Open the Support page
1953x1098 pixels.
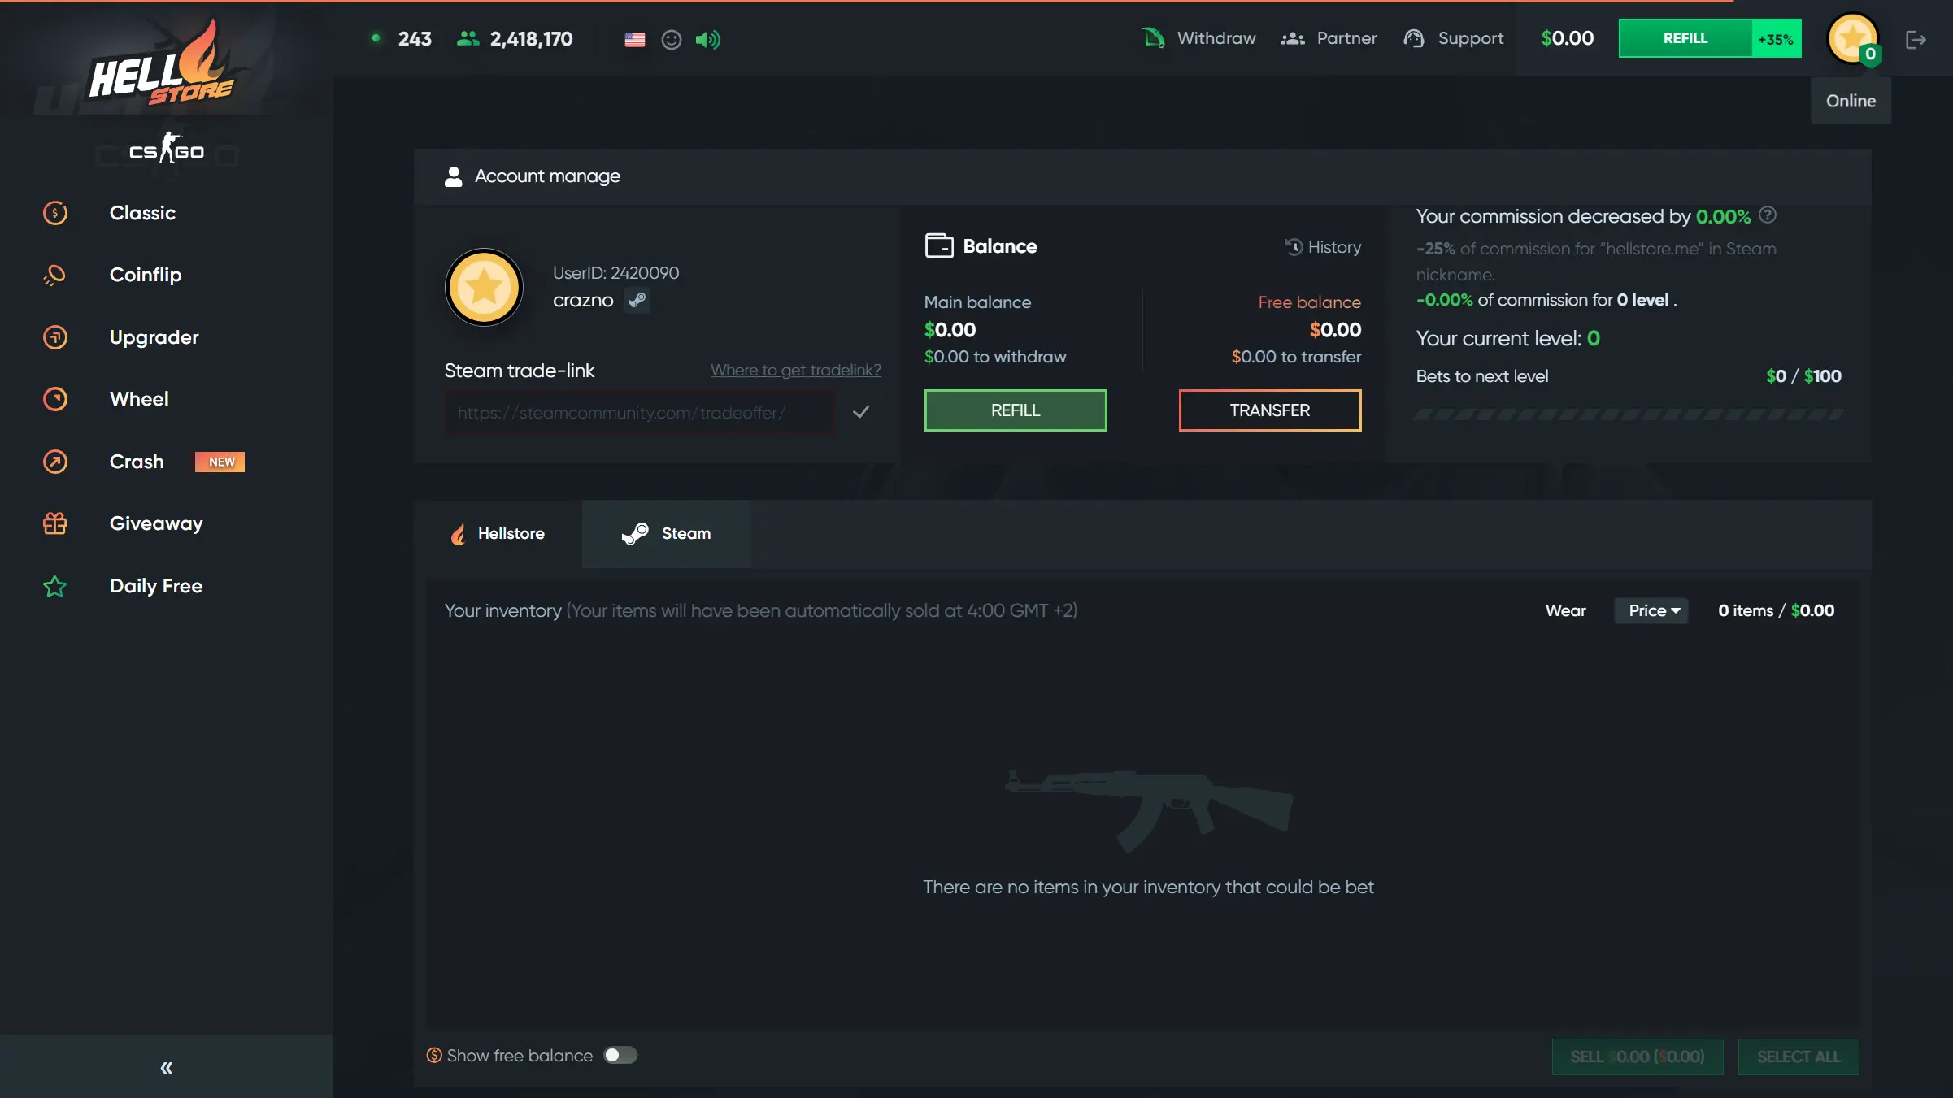click(x=1471, y=38)
